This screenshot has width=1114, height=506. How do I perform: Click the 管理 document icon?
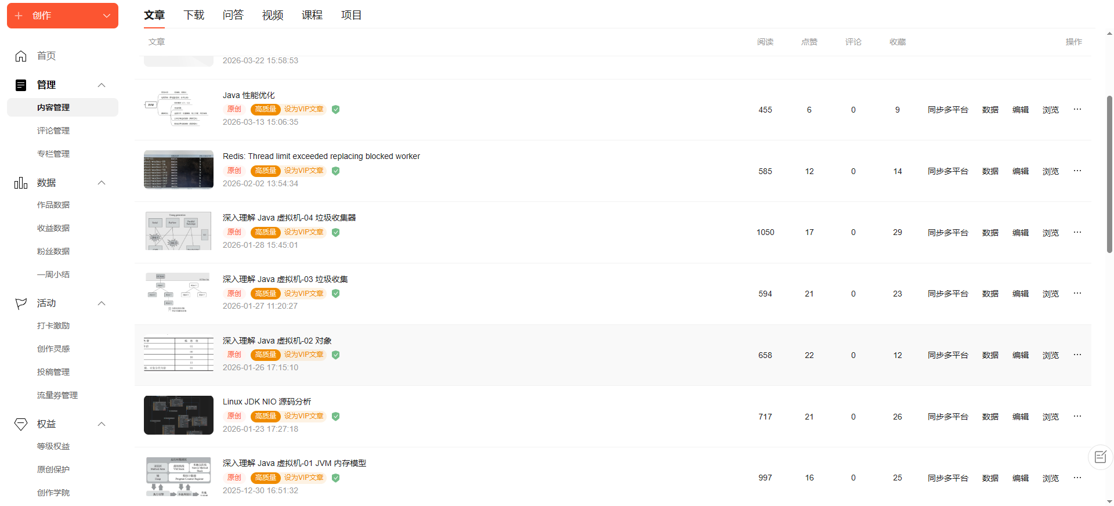21,85
